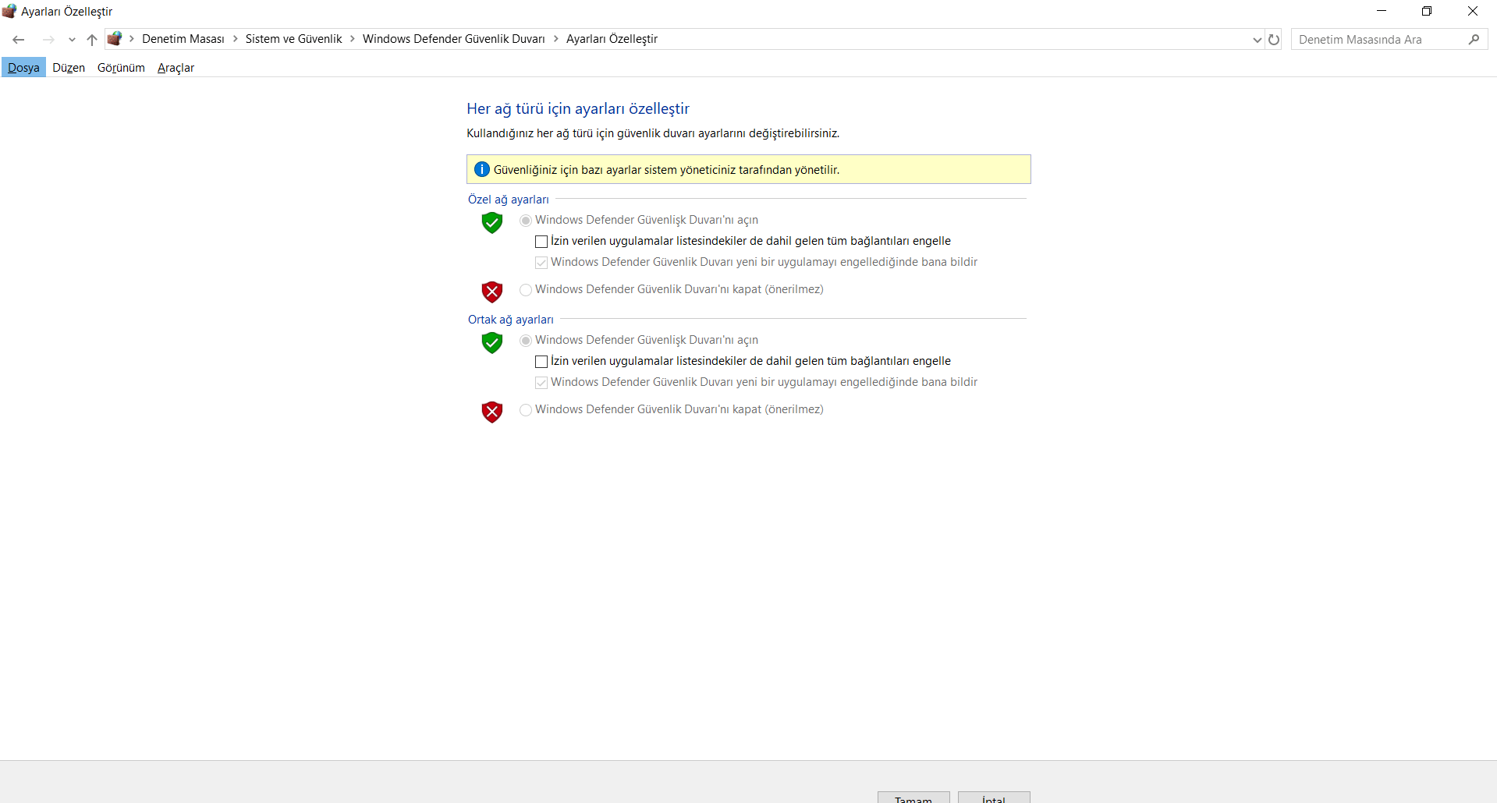Minimize the Ayarları Özelleştir window

(1382, 11)
